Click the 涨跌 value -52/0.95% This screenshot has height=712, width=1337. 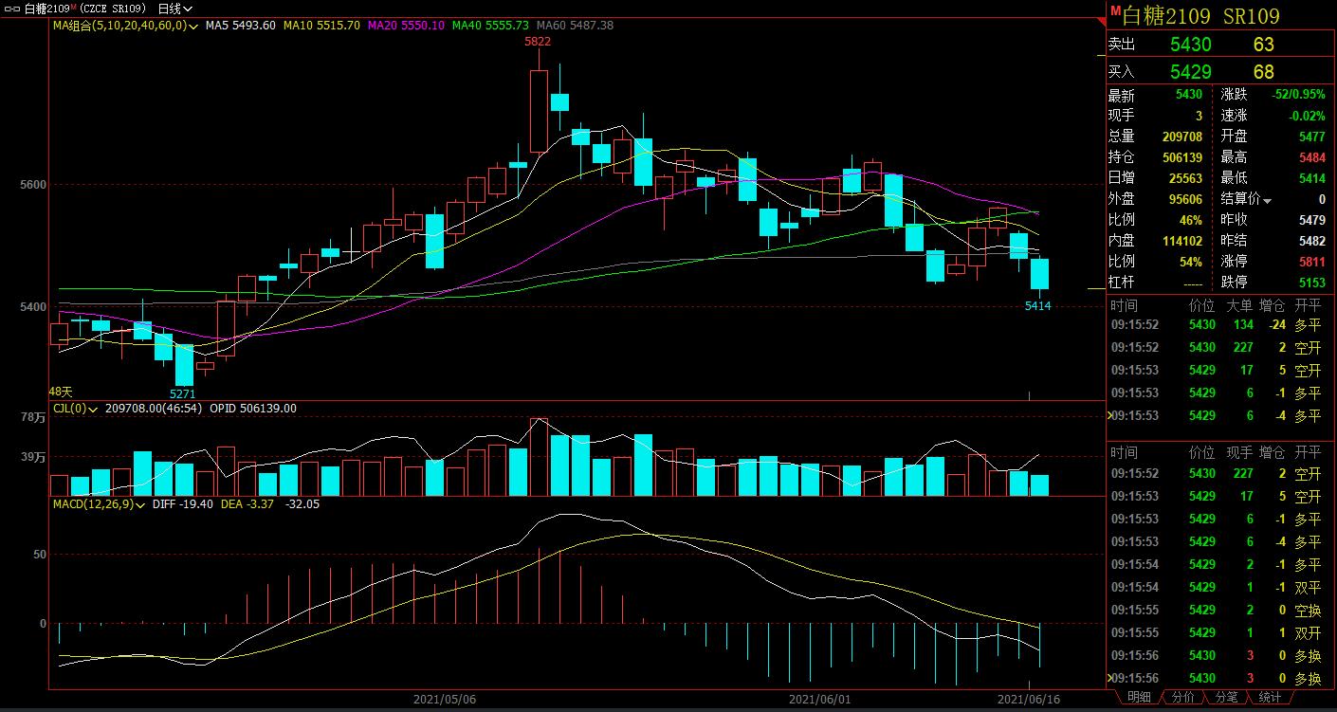tap(1299, 95)
